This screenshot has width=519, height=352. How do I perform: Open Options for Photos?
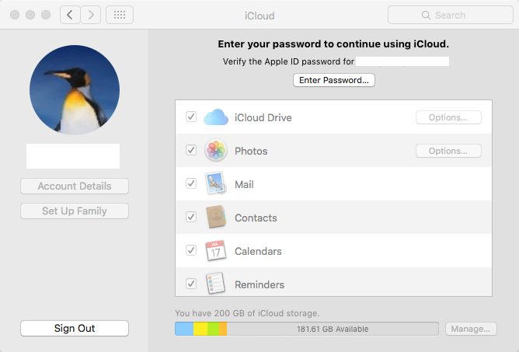coord(448,151)
